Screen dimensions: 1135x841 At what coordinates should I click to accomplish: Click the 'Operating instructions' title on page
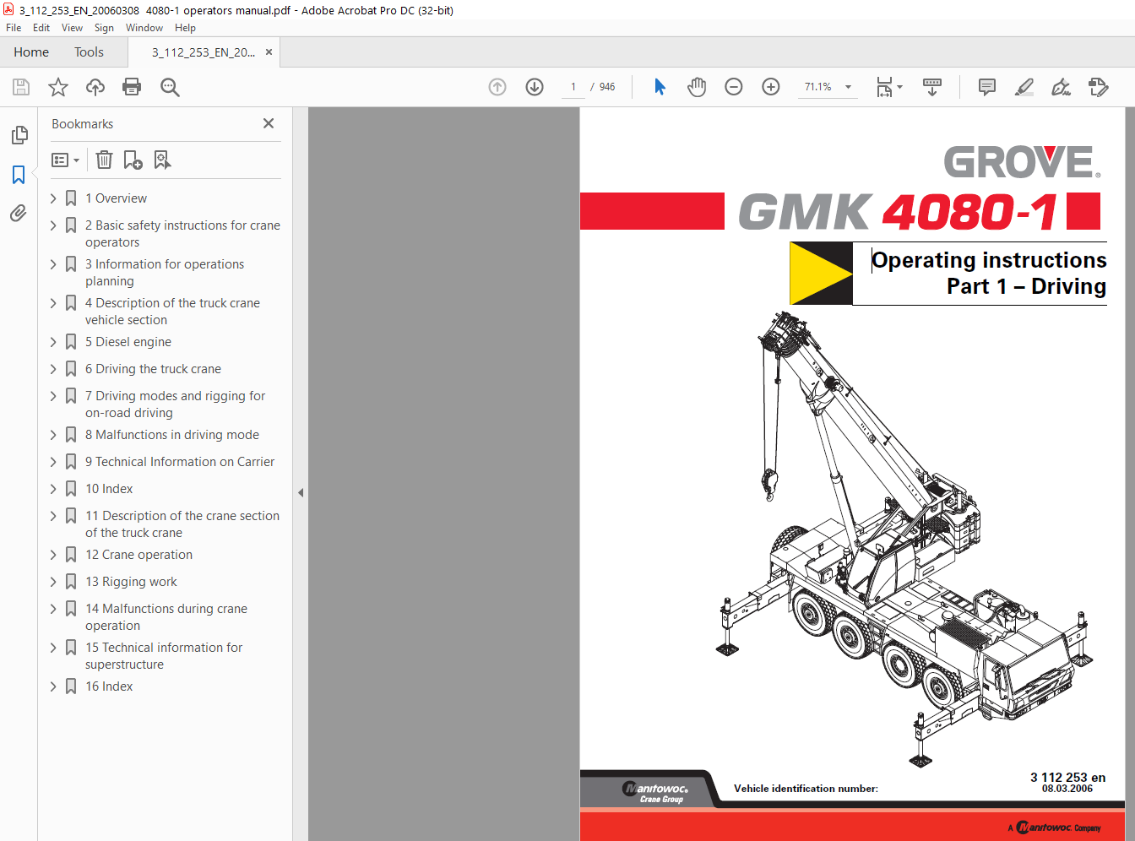(989, 260)
